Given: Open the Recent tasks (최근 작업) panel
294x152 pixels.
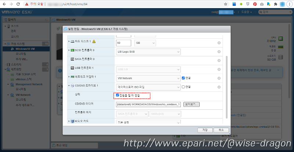Looking at the screenshot, I should tap(74, 145).
